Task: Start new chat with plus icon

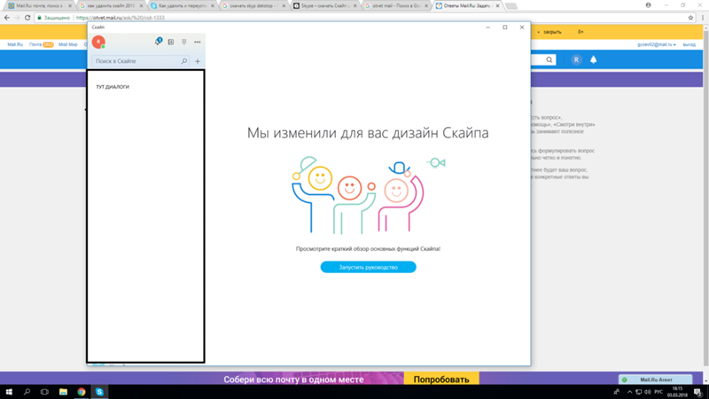Action: 198,61
